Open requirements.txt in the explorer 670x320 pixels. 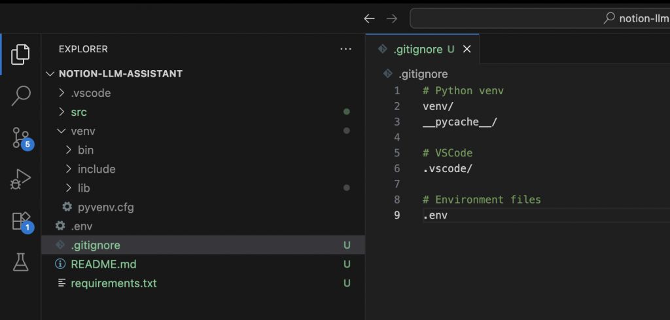click(x=113, y=283)
